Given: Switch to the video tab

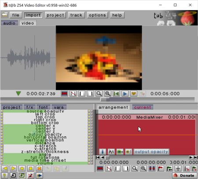Looking at the screenshot, I should click(28, 23).
